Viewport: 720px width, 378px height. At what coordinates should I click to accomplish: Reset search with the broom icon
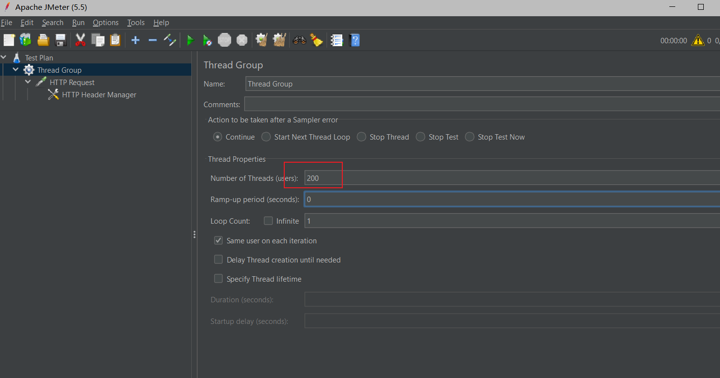point(317,40)
